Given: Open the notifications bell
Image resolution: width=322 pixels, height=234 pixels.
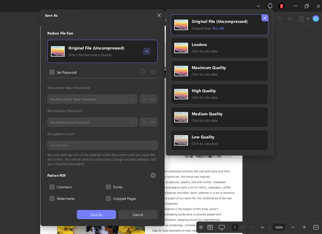Looking at the screenshot, I should 270,6.
